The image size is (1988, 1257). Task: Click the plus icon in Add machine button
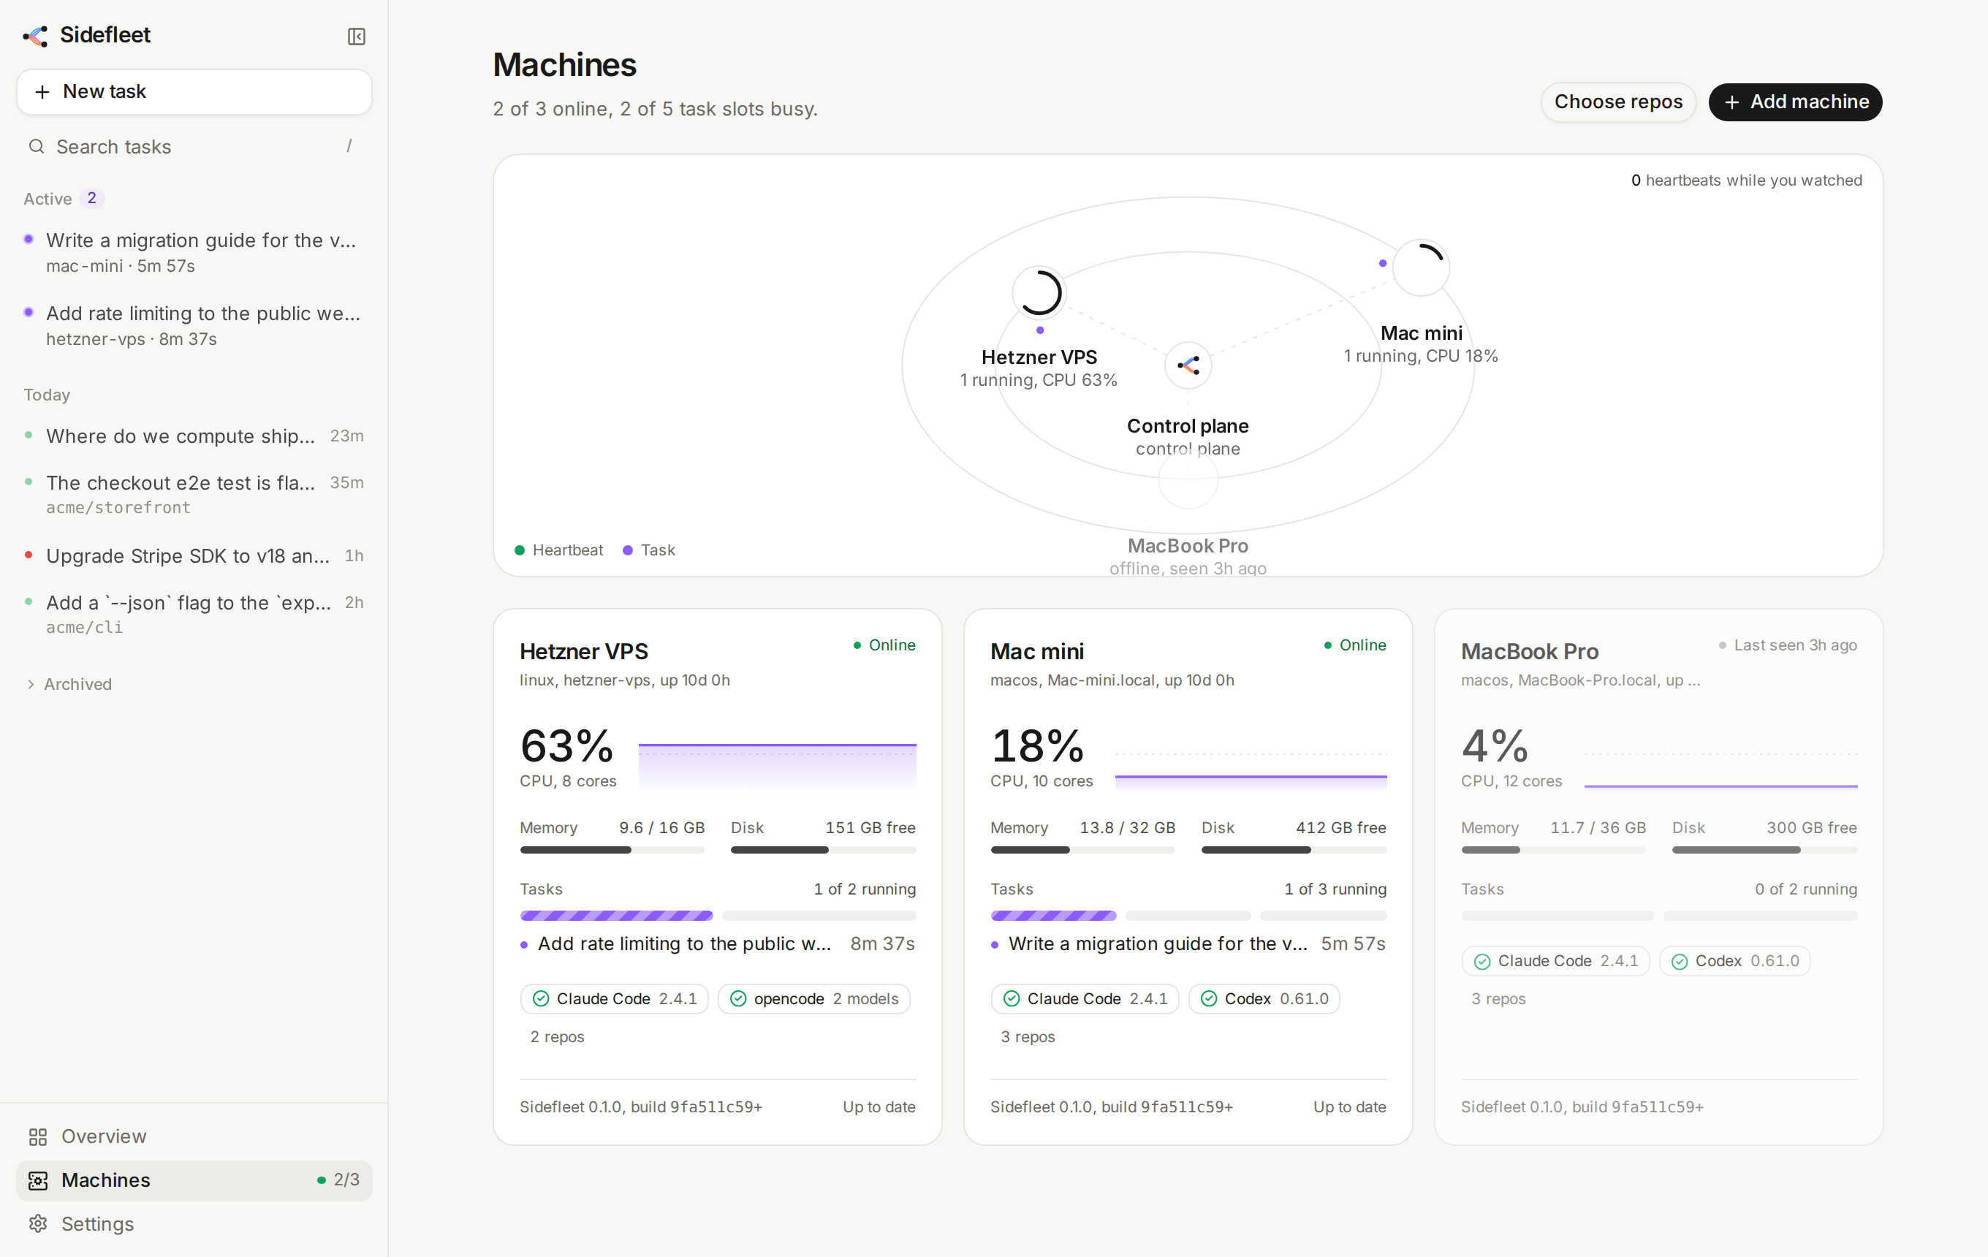click(1732, 102)
